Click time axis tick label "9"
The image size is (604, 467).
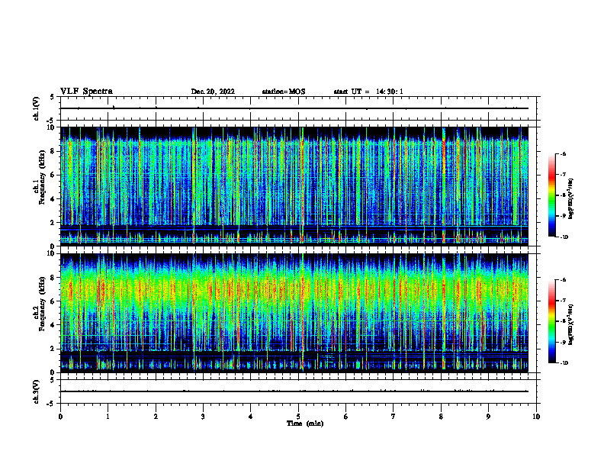click(488, 417)
